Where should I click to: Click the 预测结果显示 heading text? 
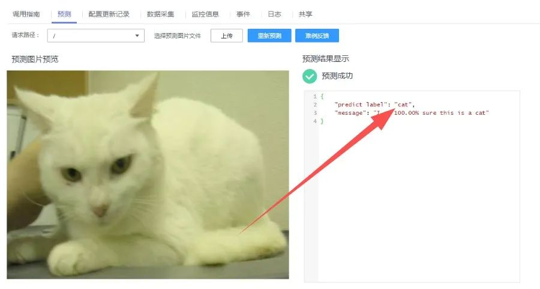[x=325, y=59]
